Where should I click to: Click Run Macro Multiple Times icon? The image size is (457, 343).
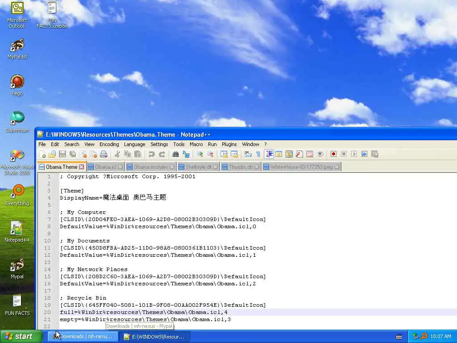[364, 154]
